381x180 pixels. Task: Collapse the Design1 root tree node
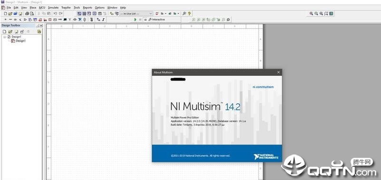click(x=5, y=37)
